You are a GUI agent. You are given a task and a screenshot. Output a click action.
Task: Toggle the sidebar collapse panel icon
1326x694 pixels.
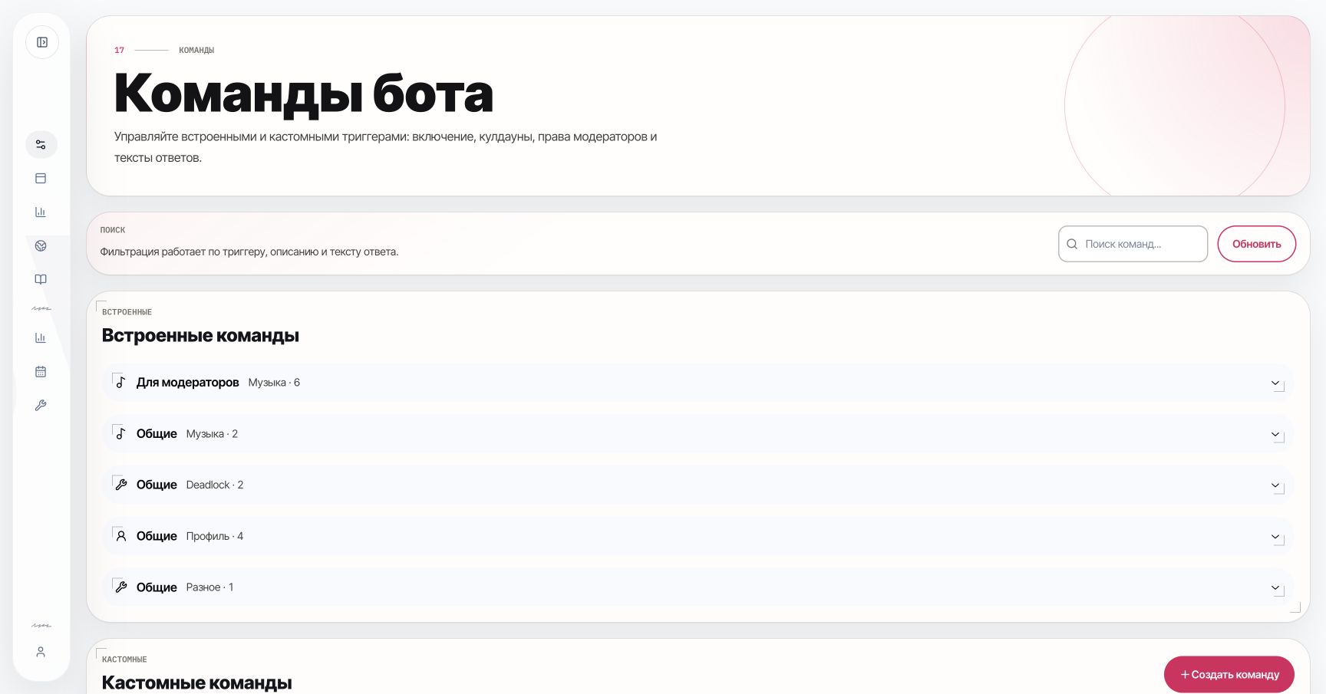pos(42,42)
